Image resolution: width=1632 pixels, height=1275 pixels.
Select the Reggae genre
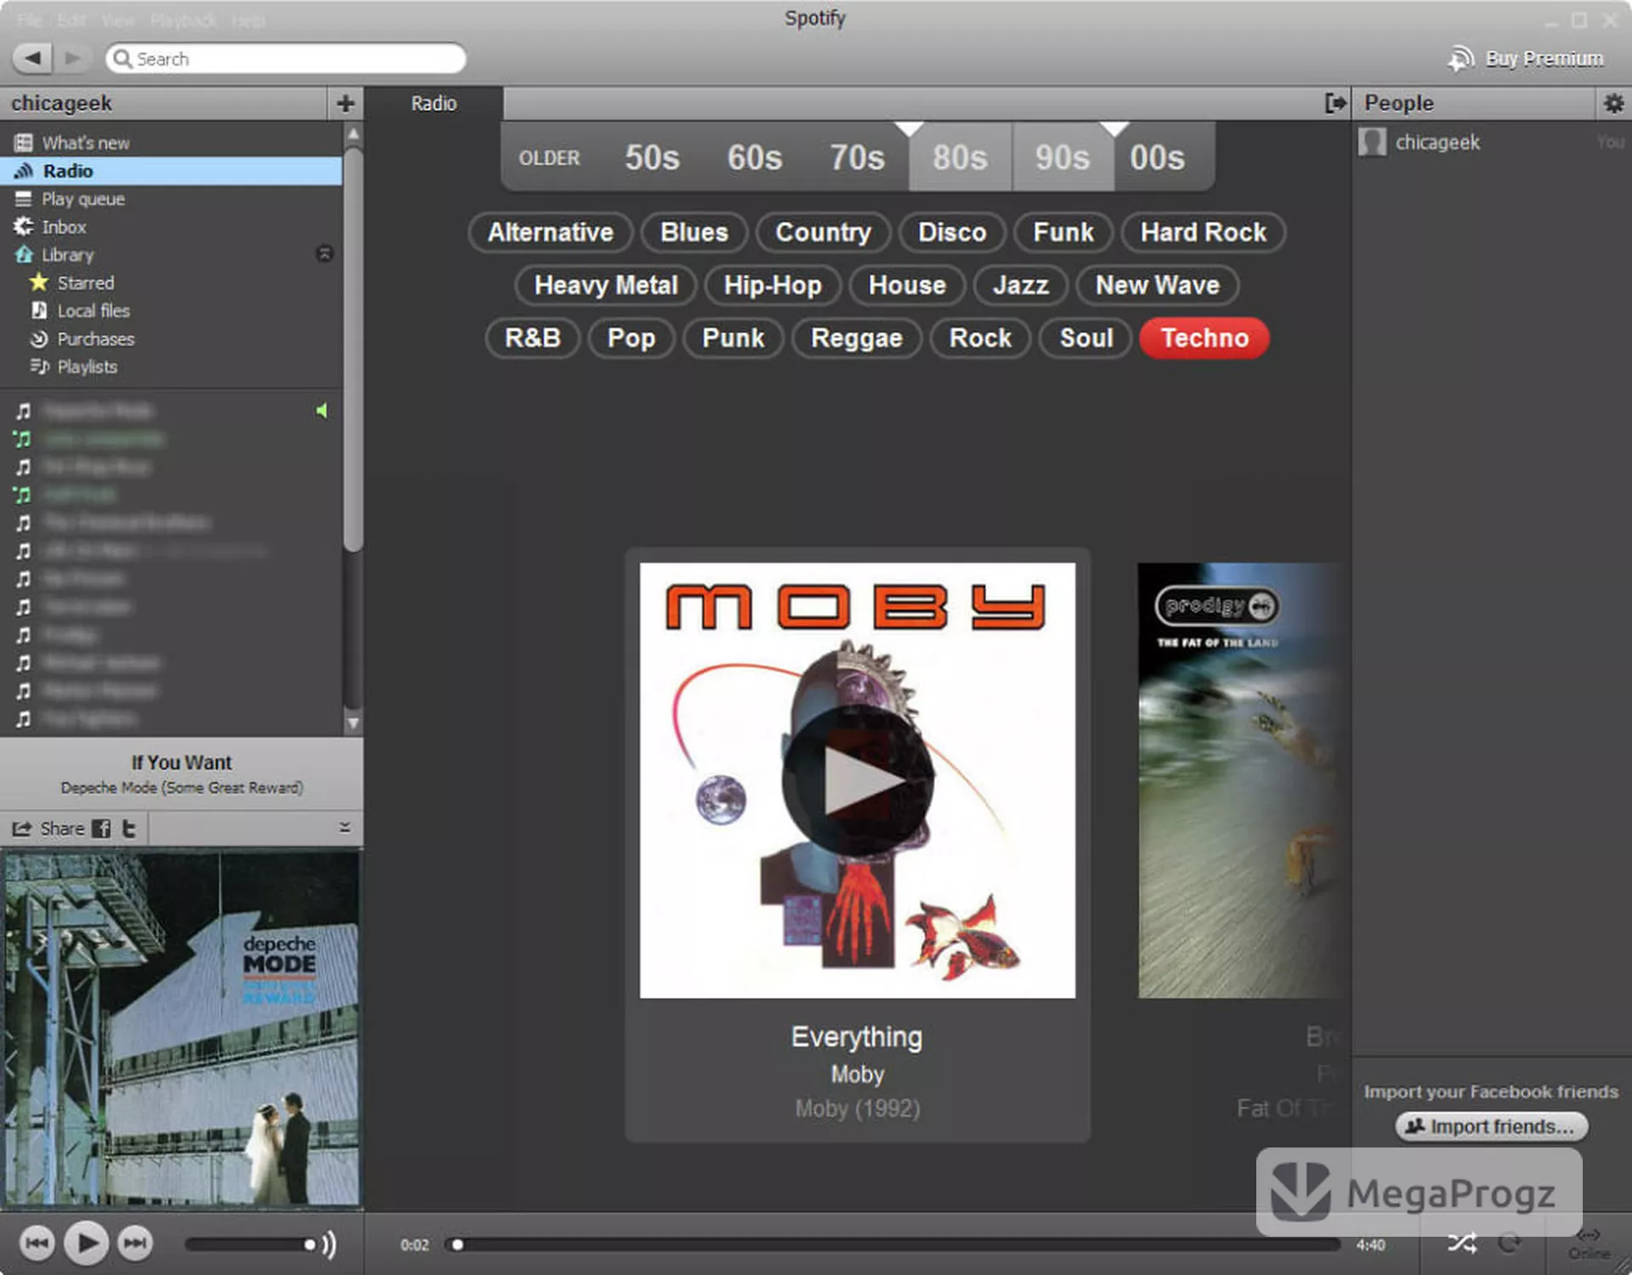[x=856, y=337]
